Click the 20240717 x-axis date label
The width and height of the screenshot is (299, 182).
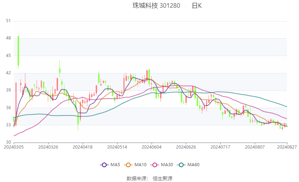pos(220,146)
